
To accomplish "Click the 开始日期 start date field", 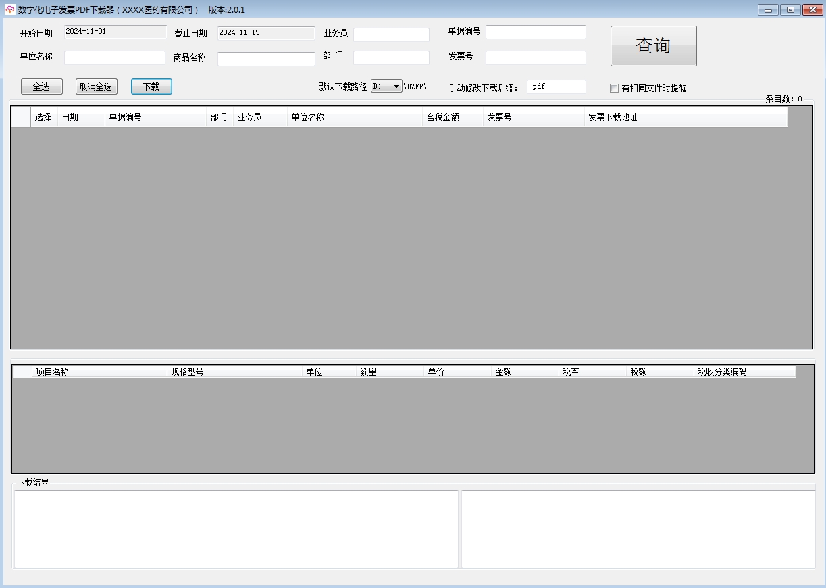I will click(x=114, y=32).
